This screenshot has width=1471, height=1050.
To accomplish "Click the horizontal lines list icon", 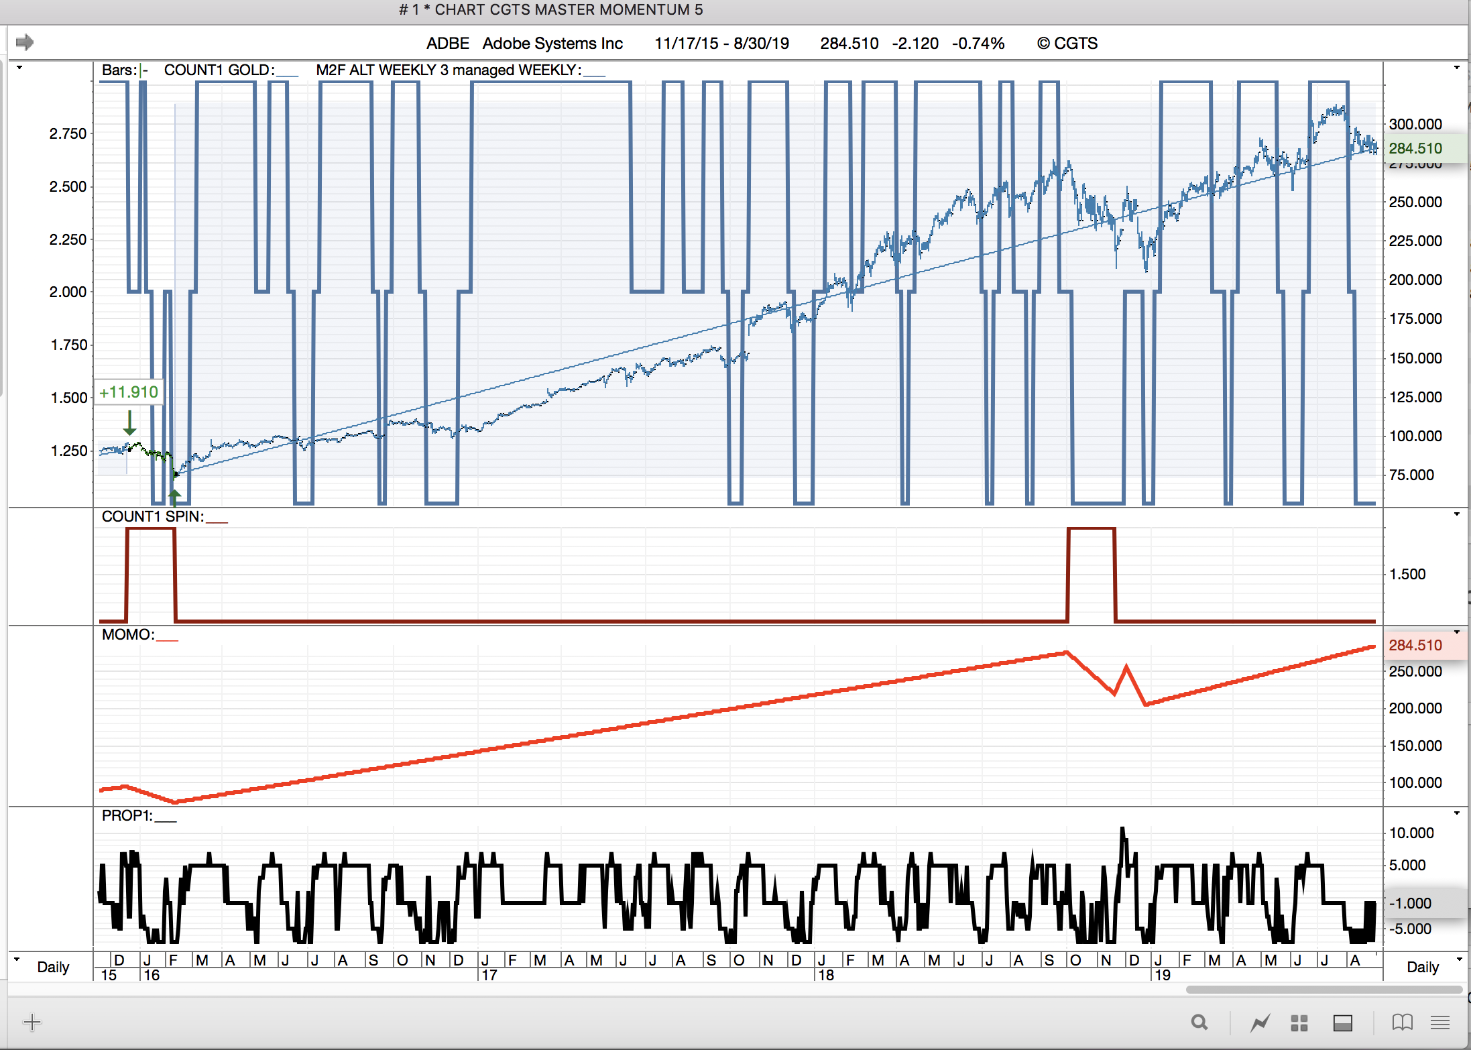I will (1439, 1023).
